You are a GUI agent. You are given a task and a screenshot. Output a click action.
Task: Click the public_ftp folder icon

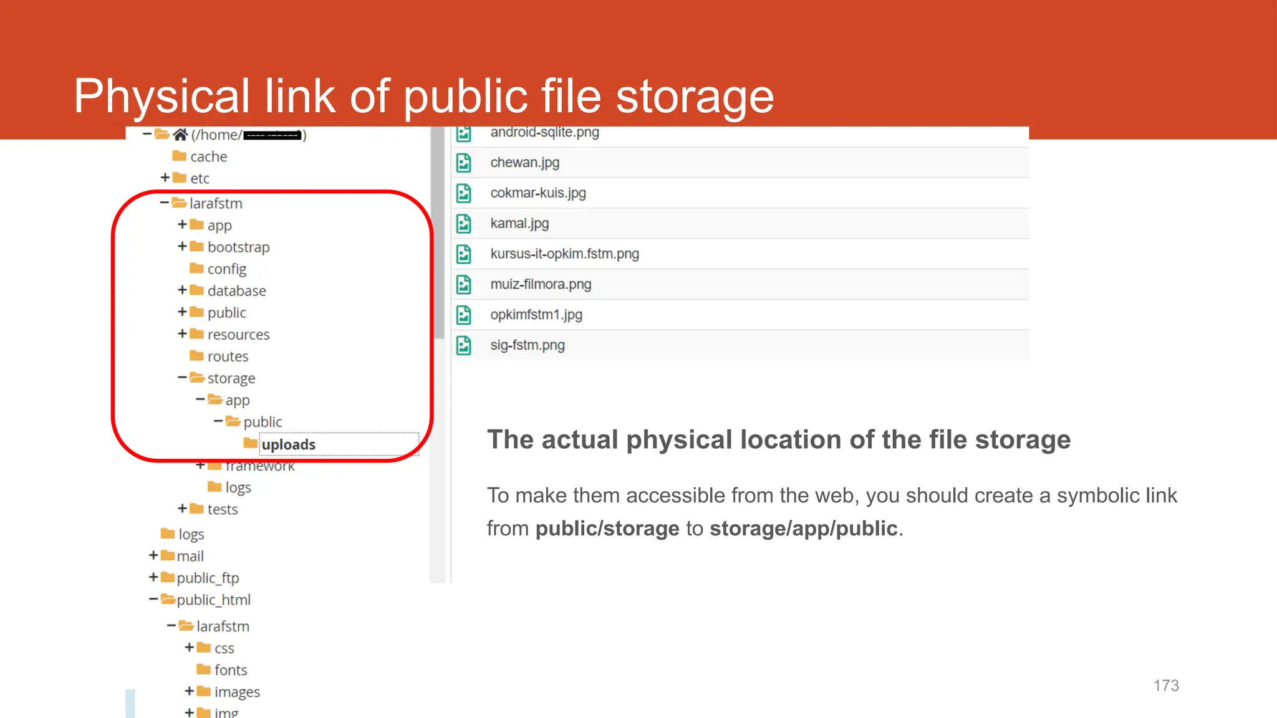(168, 577)
